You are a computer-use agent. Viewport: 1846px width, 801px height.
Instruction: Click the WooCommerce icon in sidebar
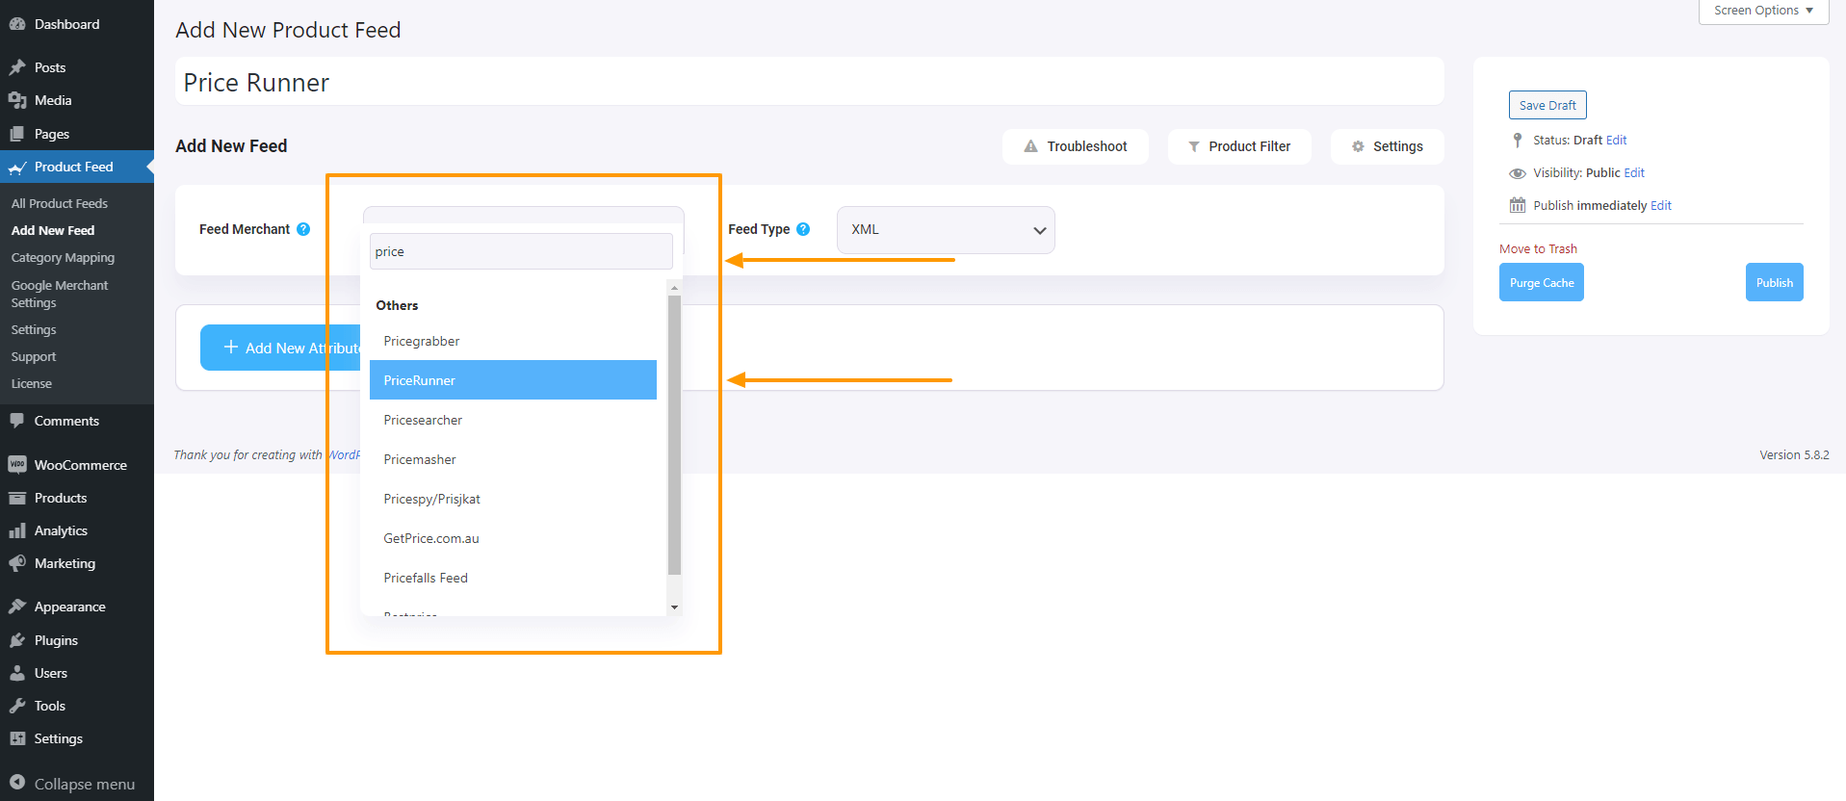[17, 465]
